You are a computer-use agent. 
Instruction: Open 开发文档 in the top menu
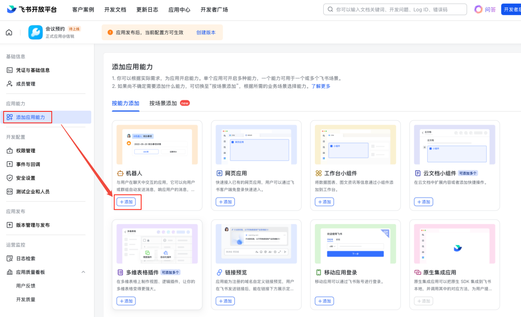click(x=115, y=10)
